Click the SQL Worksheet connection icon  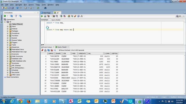point(38,8)
